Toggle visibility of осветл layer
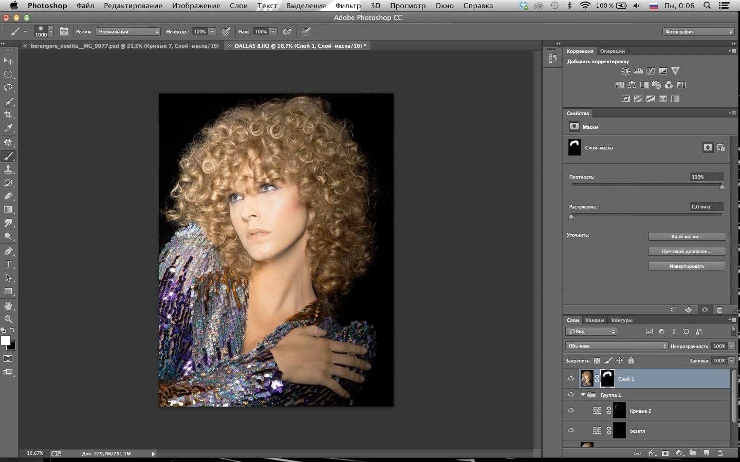Screen dimensions: 740x462 coord(570,431)
